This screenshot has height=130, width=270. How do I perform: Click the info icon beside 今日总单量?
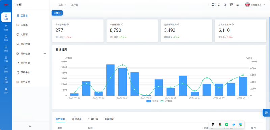click(x=68, y=24)
